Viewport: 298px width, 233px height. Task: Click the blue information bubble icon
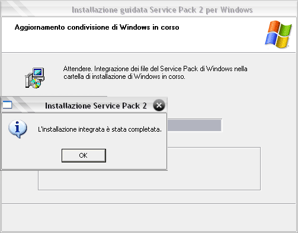click(18, 129)
